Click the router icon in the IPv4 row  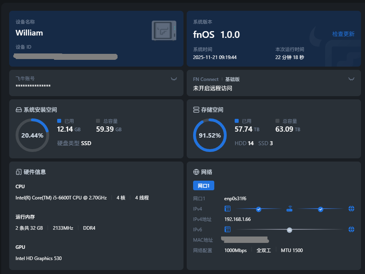coord(289,209)
